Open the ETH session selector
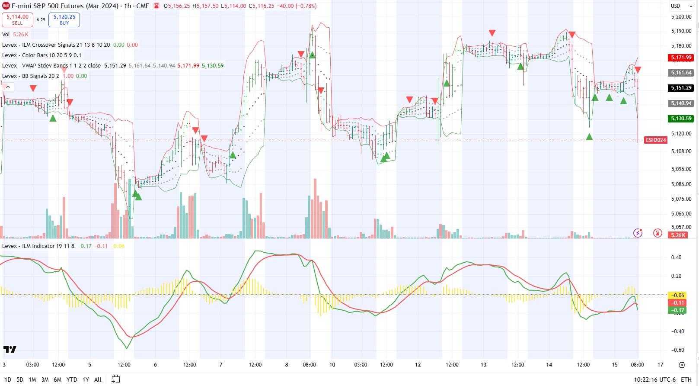699x386 pixels. click(686, 380)
